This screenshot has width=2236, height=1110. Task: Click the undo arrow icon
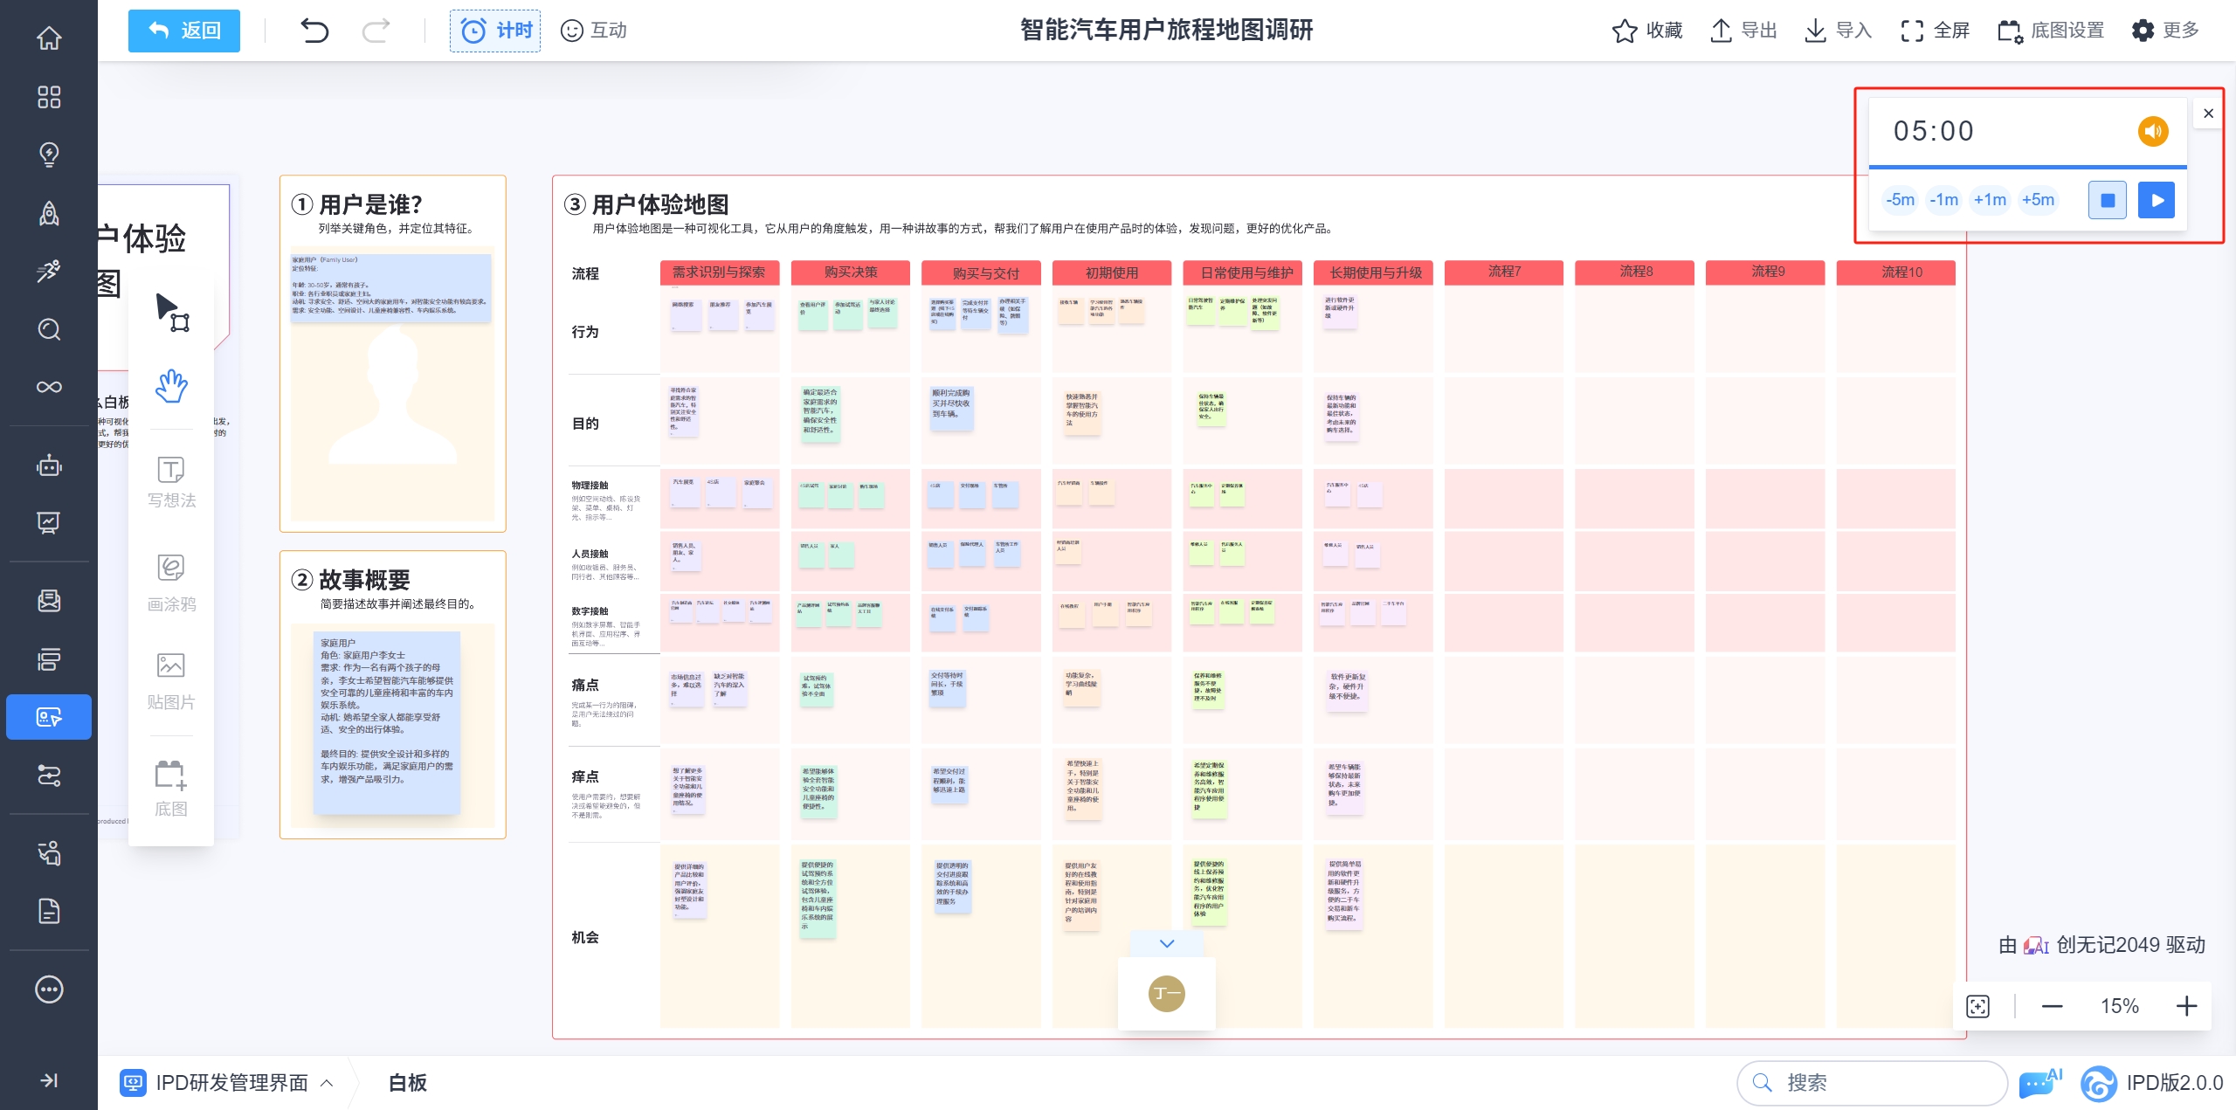point(314,31)
